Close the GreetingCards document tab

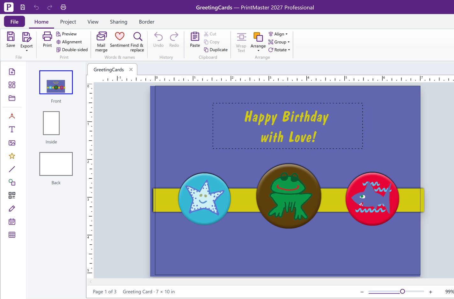pos(131,69)
